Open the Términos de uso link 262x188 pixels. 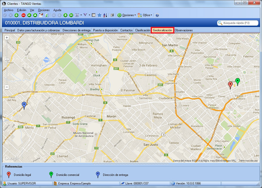click(x=248, y=161)
